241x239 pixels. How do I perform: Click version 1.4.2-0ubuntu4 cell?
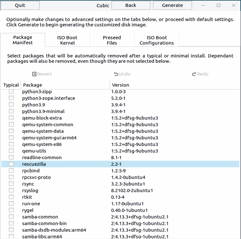click(x=128, y=177)
